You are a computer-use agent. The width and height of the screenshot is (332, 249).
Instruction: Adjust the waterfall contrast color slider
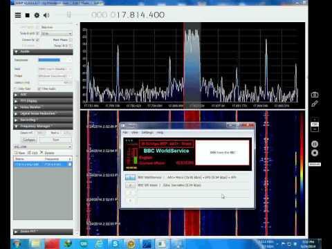[302, 173]
